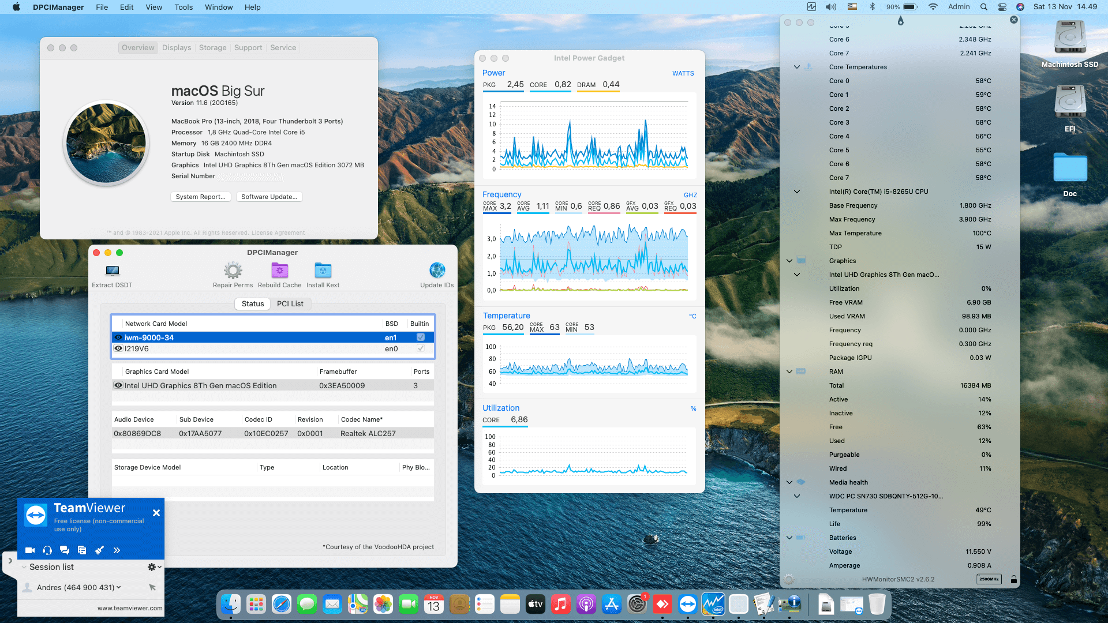Open the TeamViewer session gear dropdown
This screenshot has width=1108, height=623.
tap(154, 567)
